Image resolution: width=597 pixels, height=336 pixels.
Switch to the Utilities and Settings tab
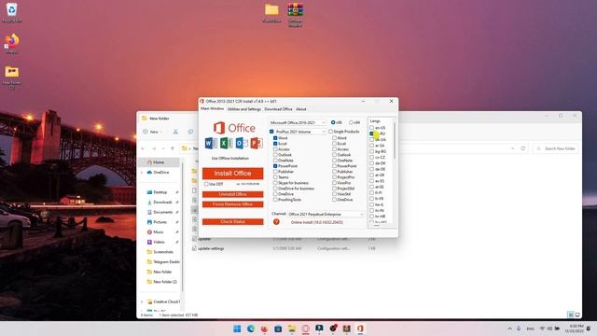pos(244,109)
